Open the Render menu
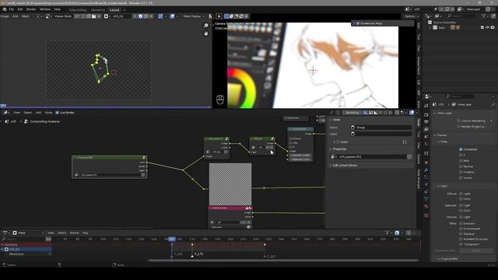Image resolution: width=498 pixels, height=280 pixels. 31,9
